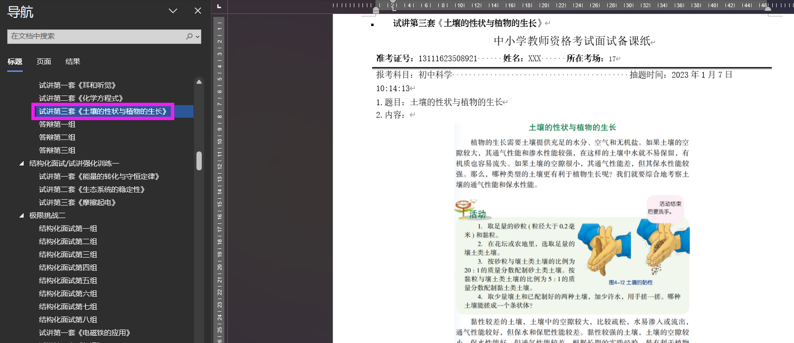Click the tab stop marker on horizontal ruler
Screen dimensions: 794x343
(394, 8)
